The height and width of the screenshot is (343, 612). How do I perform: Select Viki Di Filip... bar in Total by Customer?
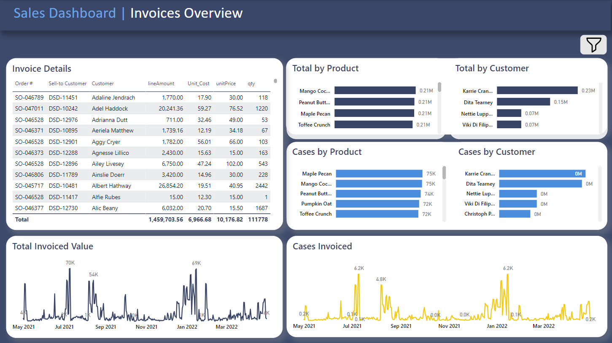tap(509, 124)
